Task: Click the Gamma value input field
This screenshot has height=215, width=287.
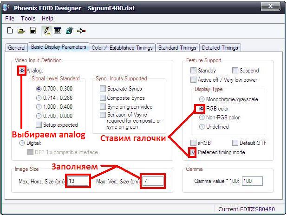Action: click(252, 181)
